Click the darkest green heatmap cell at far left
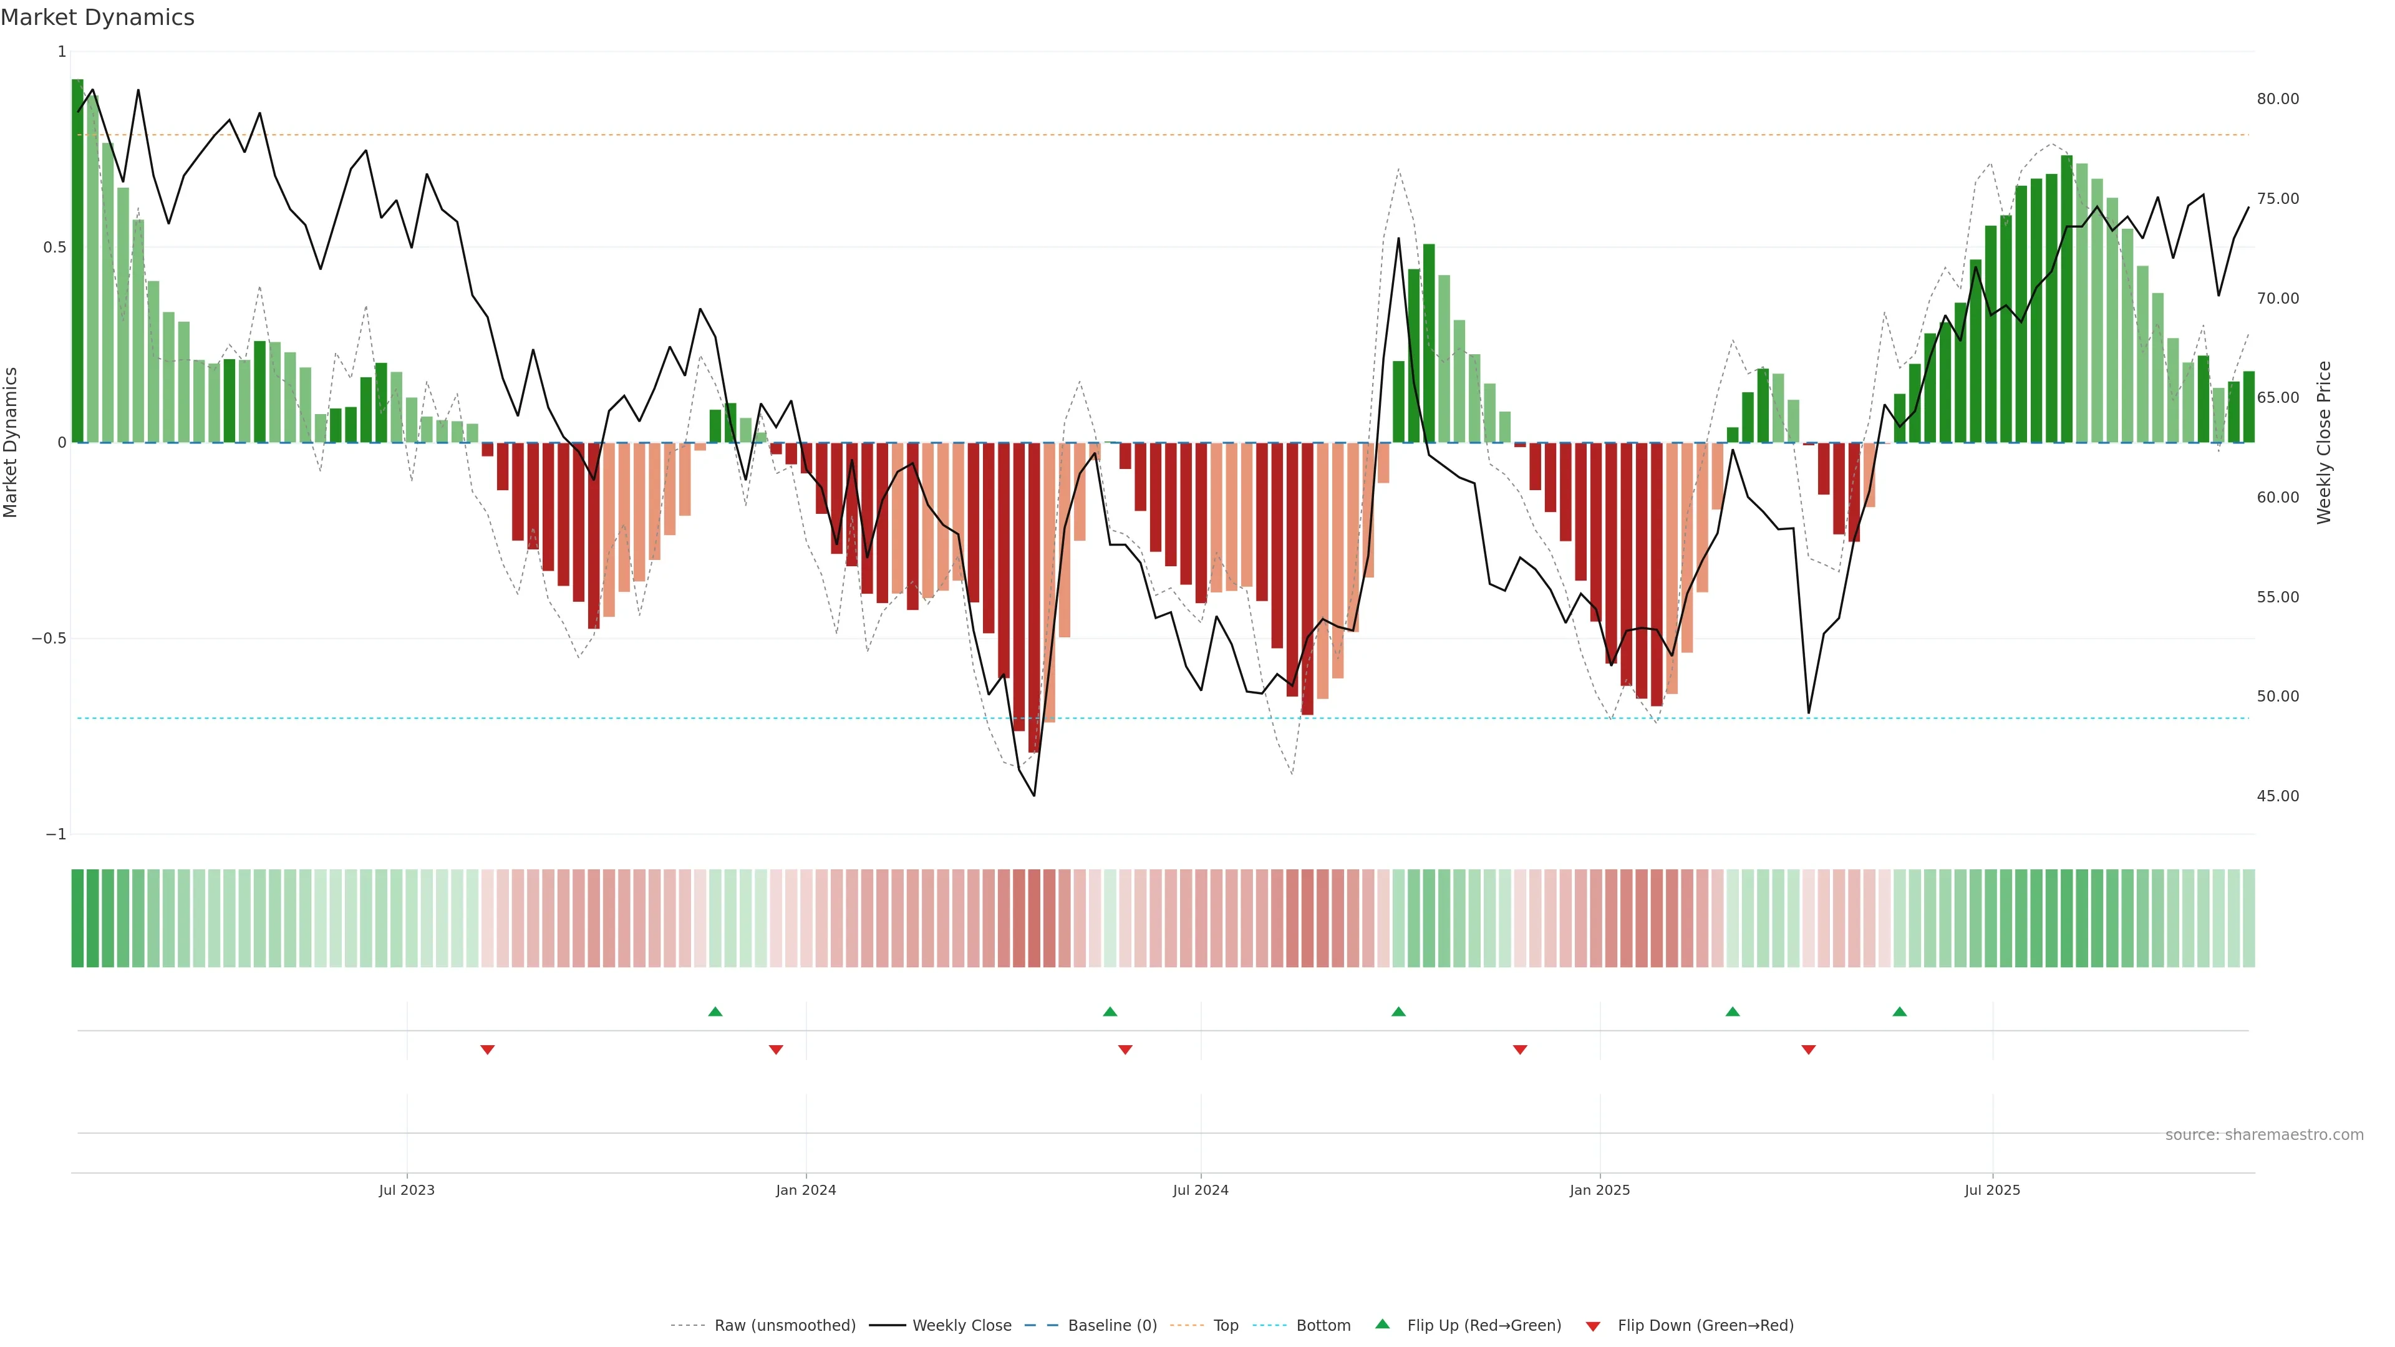The width and height of the screenshot is (2395, 1347). [x=77, y=917]
